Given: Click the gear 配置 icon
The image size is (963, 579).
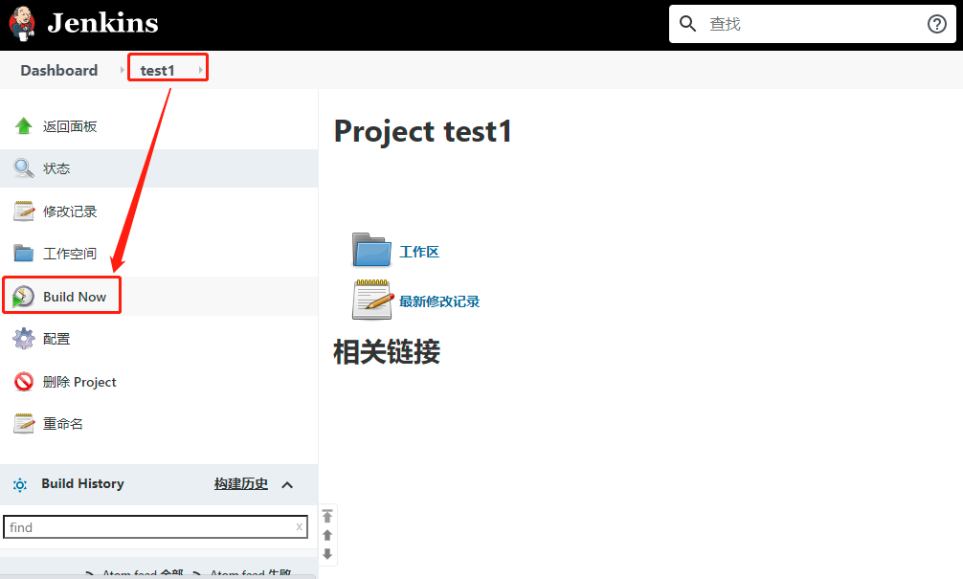Looking at the screenshot, I should (x=23, y=339).
